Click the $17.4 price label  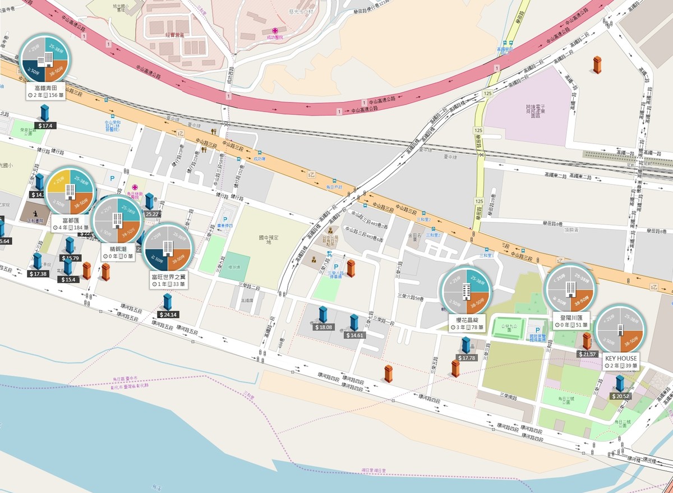point(45,126)
